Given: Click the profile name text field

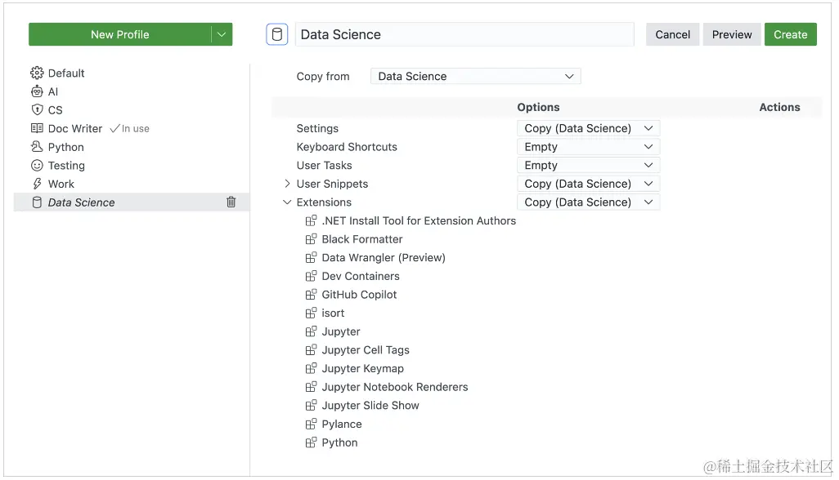Looking at the screenshot, I should [x=464, y=34].
